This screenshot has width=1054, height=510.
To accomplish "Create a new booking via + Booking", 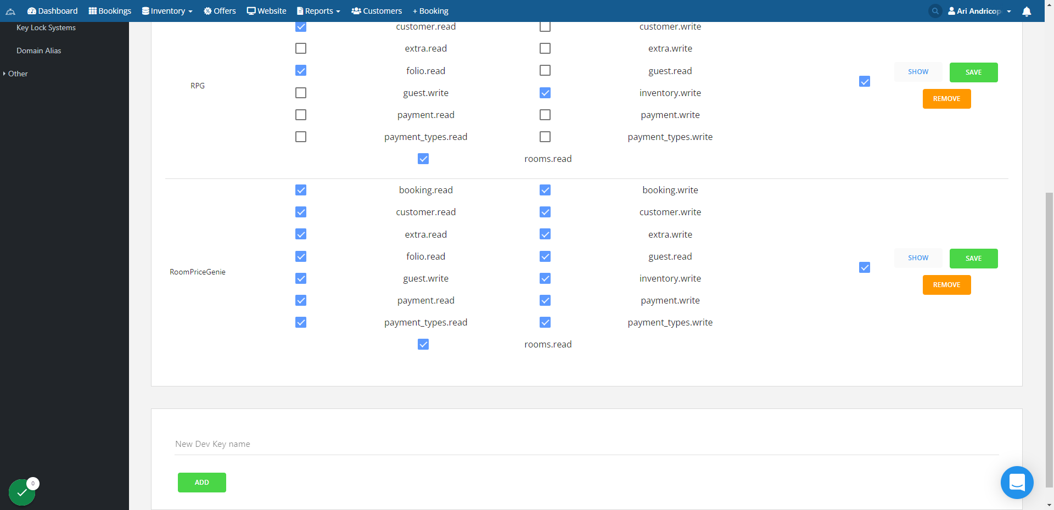I will tap(430, 11).
